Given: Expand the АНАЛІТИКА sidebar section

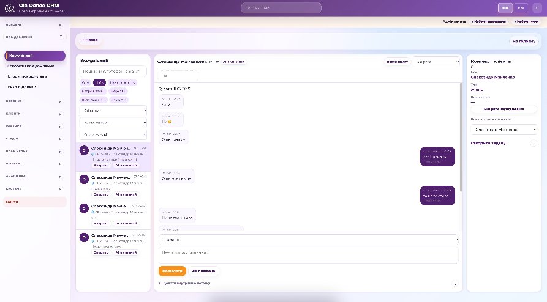Looking at the screenshot, I should pyautogui.click(x=34, y=177).
